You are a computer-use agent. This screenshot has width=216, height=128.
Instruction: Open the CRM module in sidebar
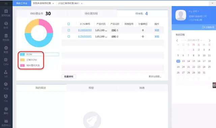click(x=6, y=62)
